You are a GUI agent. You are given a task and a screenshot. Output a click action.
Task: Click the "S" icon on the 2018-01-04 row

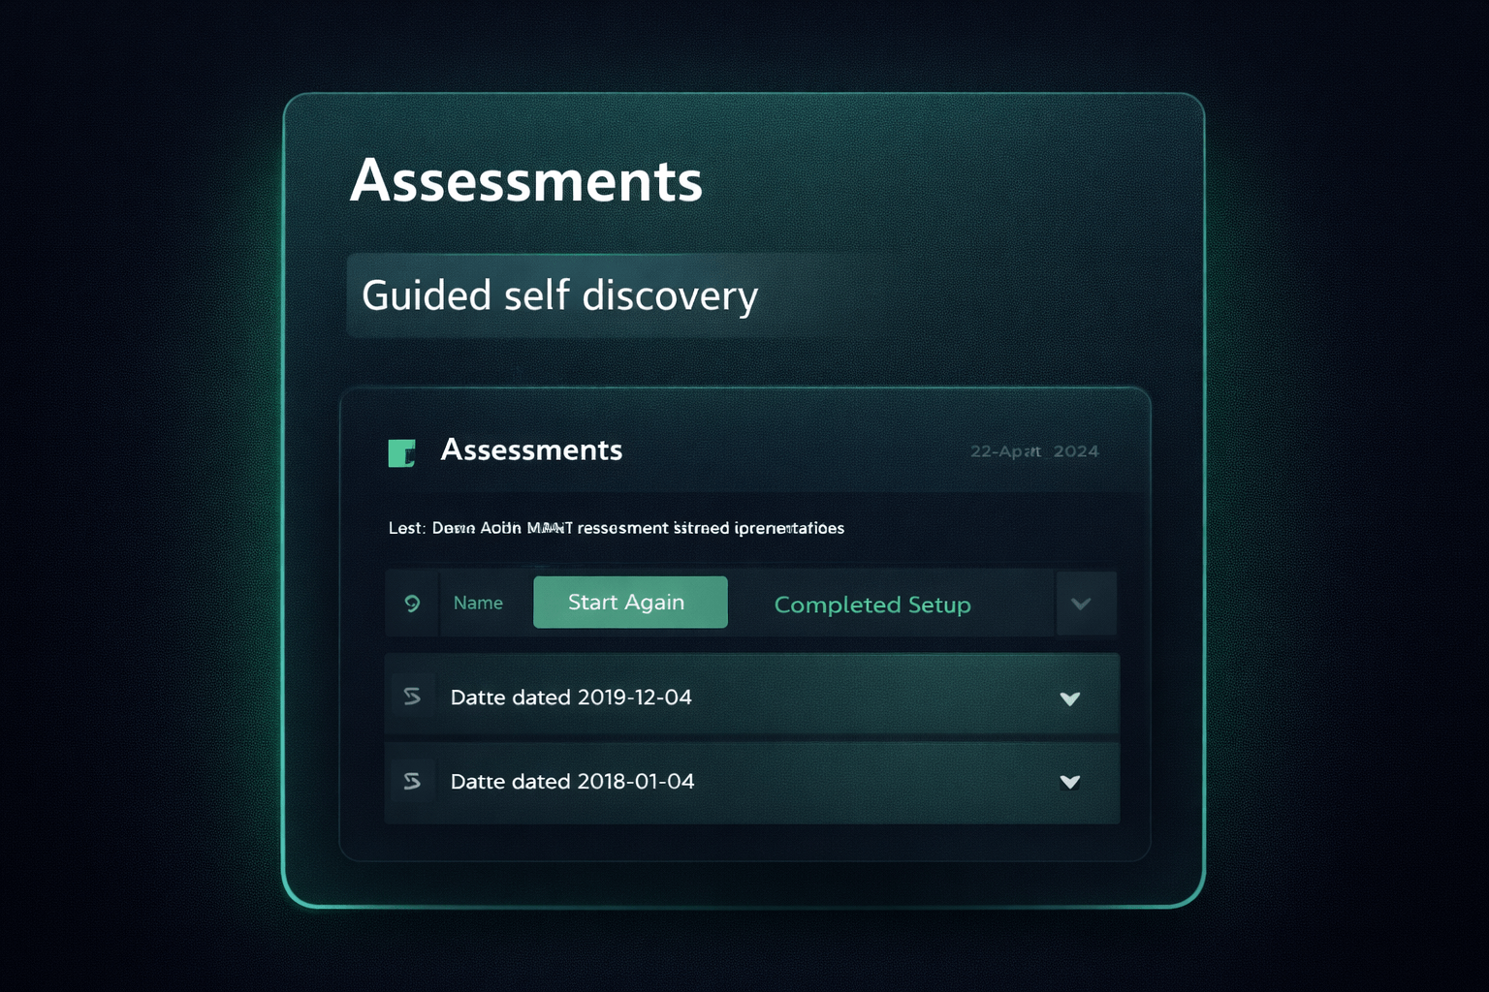[x=412, y=782]
